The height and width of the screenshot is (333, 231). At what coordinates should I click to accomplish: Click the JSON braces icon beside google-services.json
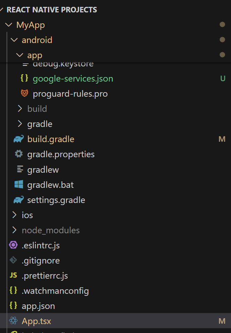tap(24, 78)
